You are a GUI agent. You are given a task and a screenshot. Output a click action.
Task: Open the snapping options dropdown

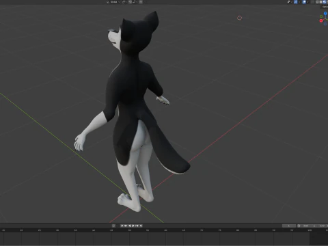click(135, 2)
